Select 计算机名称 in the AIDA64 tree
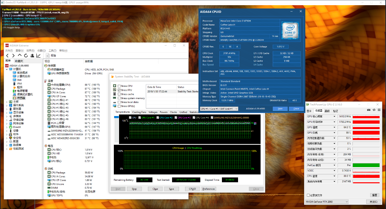The height and width of the screenshot is (209, 386). click(23, 76)
